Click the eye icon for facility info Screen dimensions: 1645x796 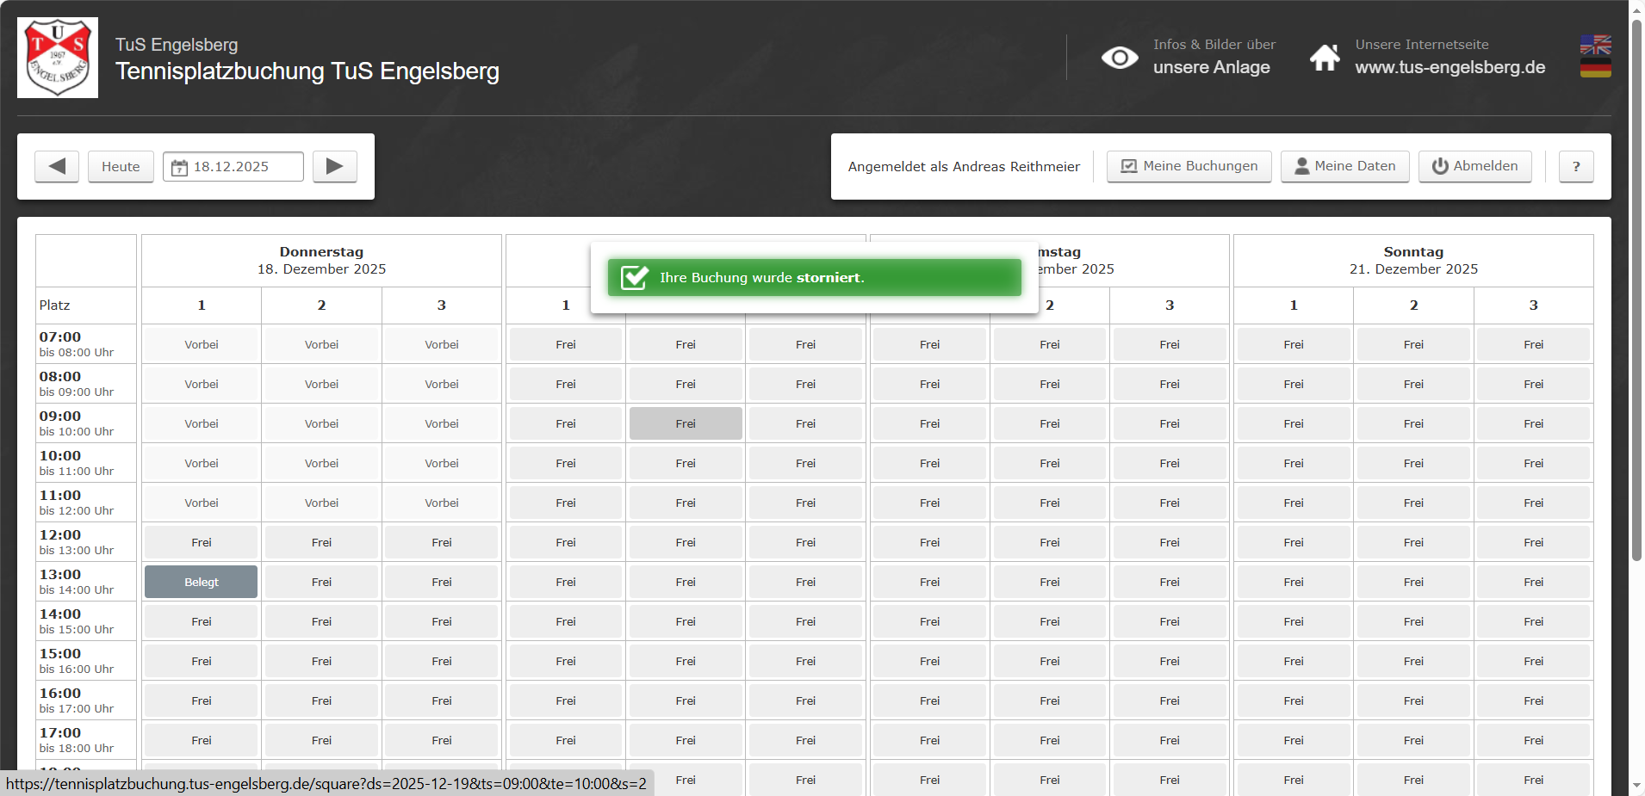[x=1120, y=58]
